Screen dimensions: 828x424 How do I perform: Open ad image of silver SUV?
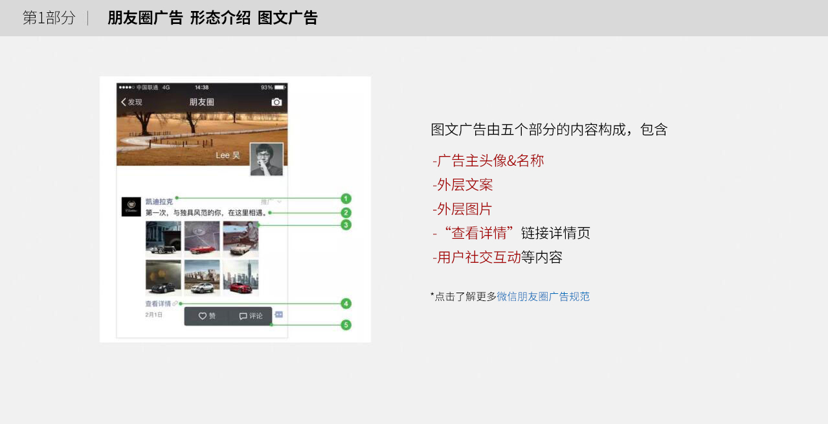pos(202,278)
